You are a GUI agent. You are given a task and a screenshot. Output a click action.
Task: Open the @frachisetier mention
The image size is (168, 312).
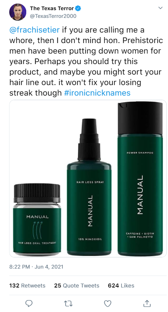click(34, 30)
